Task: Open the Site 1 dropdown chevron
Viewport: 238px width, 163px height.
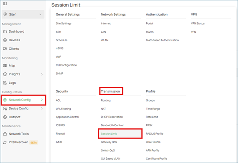Action: pyautogui.click(x=40, y=14)
